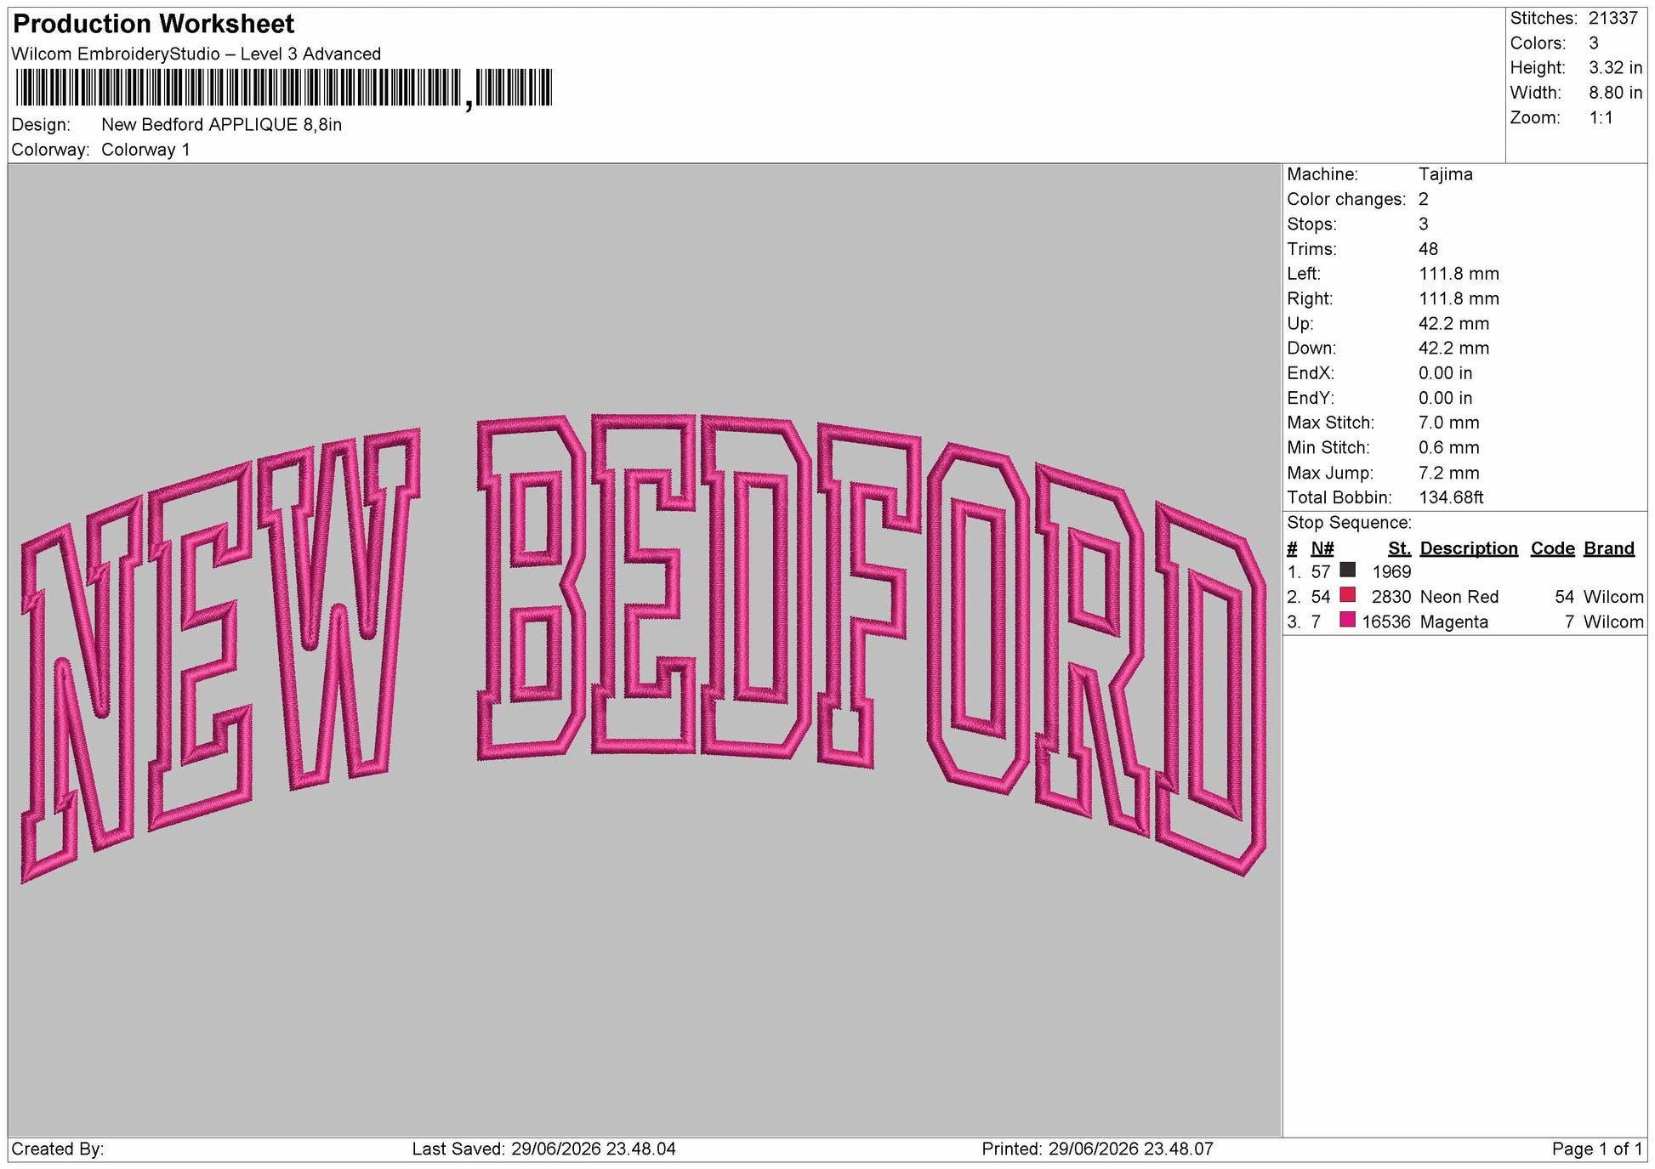Click the 'Description' column header

tap(1469, 548)
